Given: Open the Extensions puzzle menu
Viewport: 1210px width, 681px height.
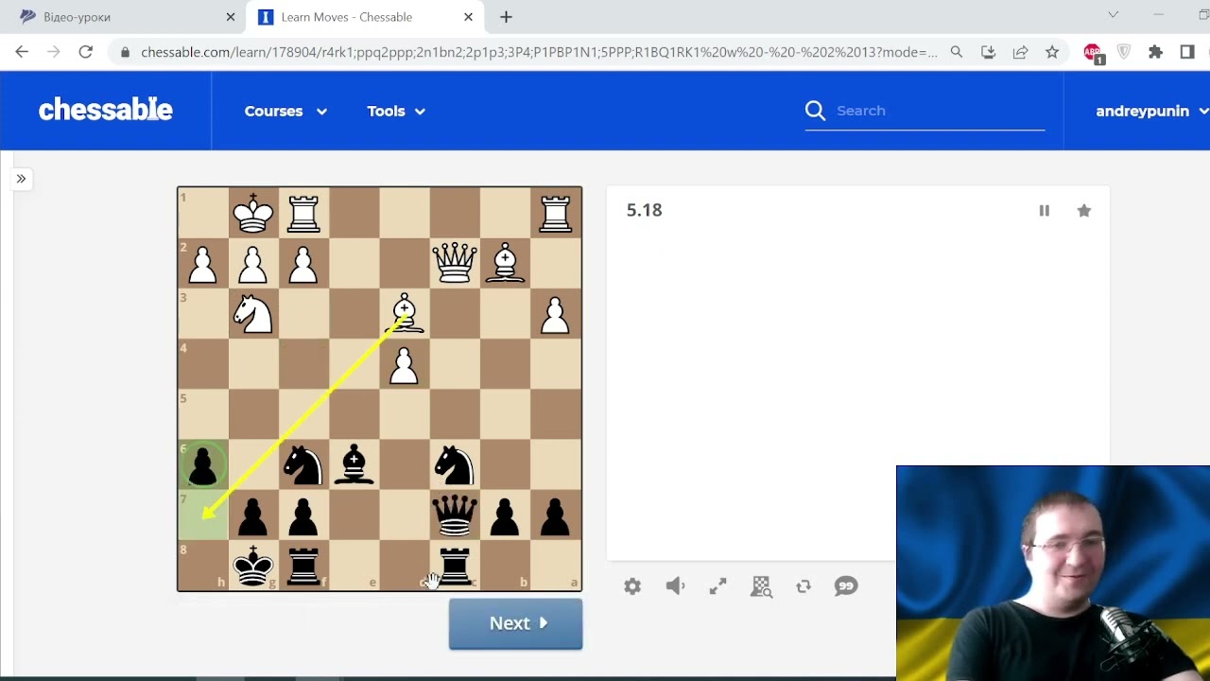Looking at the screenshot, I should 1155,52.
